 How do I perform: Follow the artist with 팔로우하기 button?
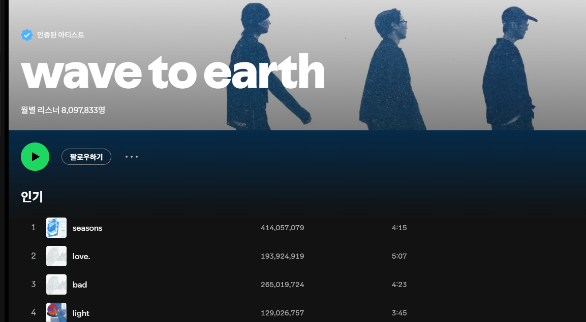[86, 157]
